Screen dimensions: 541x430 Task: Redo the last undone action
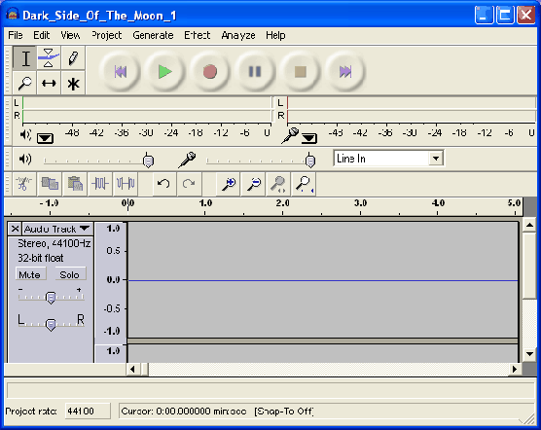(x=189, y=184)
